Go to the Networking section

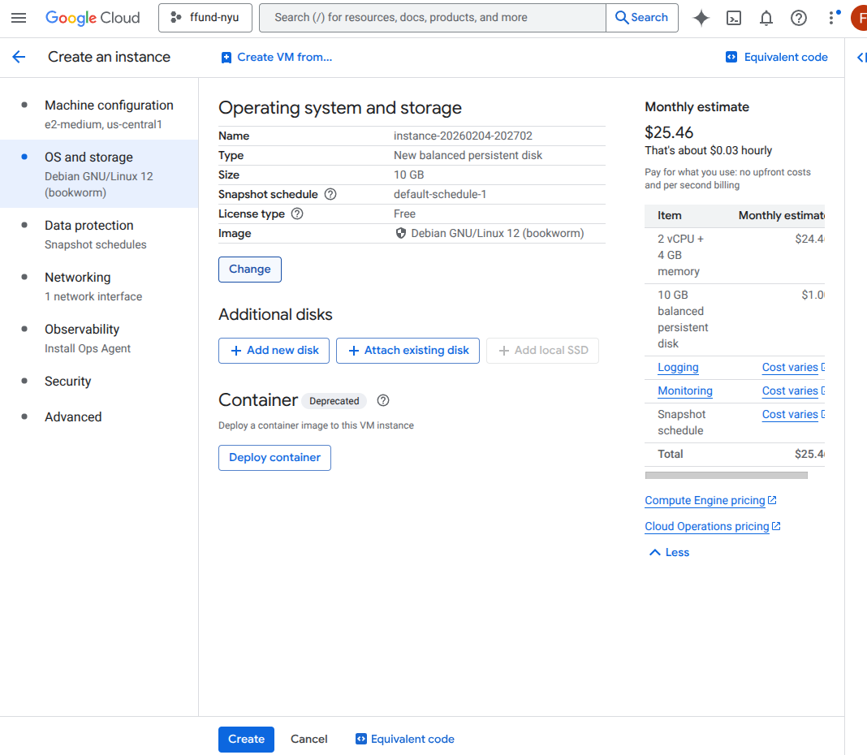[78, 278]
